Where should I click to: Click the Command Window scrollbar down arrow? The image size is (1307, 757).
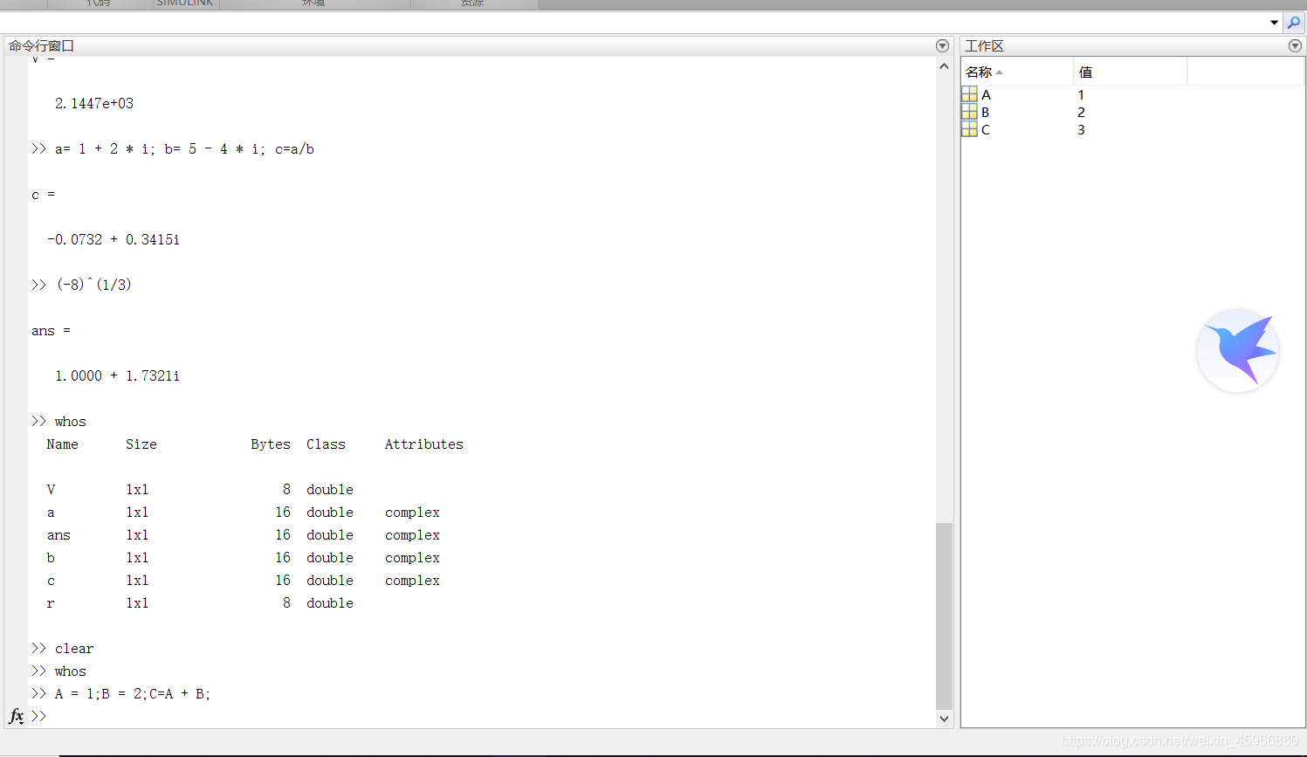point(944,719)
